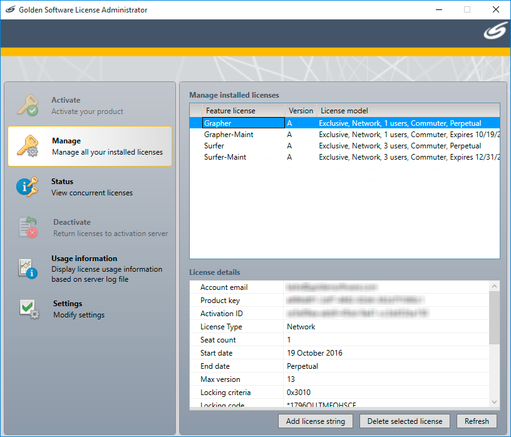Click the blurred Activation ID value
The height and width of the screenshot is (437, 511).
click(x=358, y=314)
